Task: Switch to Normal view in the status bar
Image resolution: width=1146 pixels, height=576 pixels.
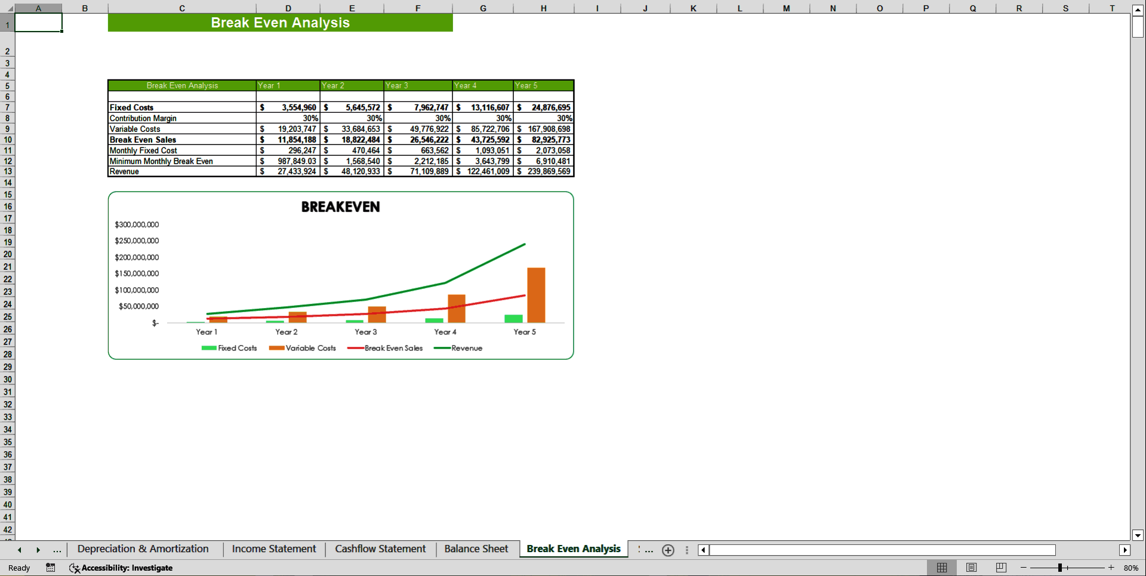Action: [x=942, y=568]
